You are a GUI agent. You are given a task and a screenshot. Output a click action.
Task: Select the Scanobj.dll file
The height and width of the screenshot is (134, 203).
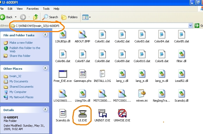[182, 96]
